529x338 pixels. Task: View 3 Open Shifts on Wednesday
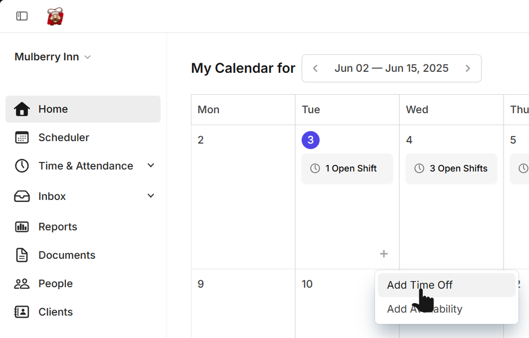451,169
